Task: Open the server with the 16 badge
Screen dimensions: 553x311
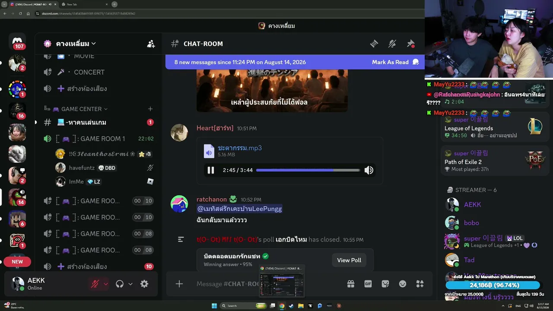Action: coord(17,111)
